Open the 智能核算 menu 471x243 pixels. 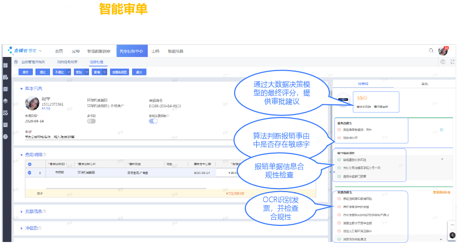[176, 51]
